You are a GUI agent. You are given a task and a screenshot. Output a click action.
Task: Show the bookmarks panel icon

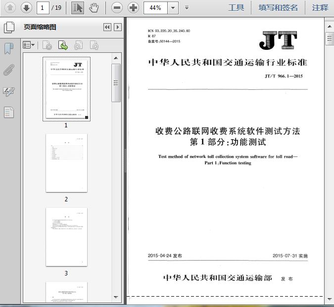click(x=9, y=48)
